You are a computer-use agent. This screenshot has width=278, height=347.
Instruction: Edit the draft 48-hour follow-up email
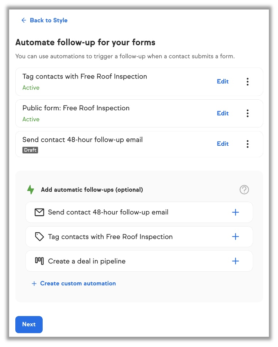pyautogui.click(x=223, y=144)
